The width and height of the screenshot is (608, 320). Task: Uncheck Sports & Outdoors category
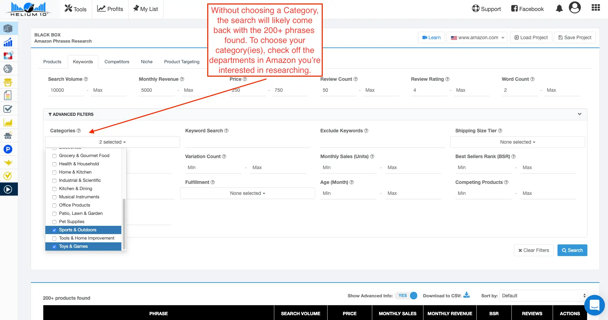pyautogui.click(x=54, y=230)
